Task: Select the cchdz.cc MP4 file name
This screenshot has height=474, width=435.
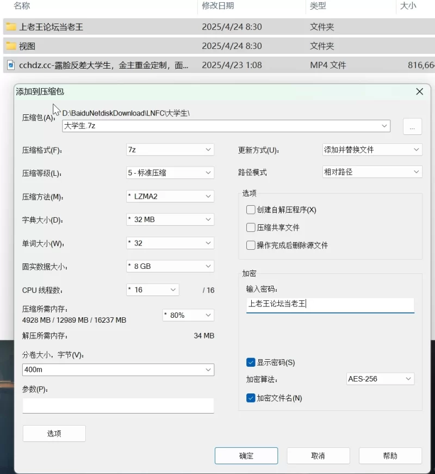Action: click(x=104, y=65)
